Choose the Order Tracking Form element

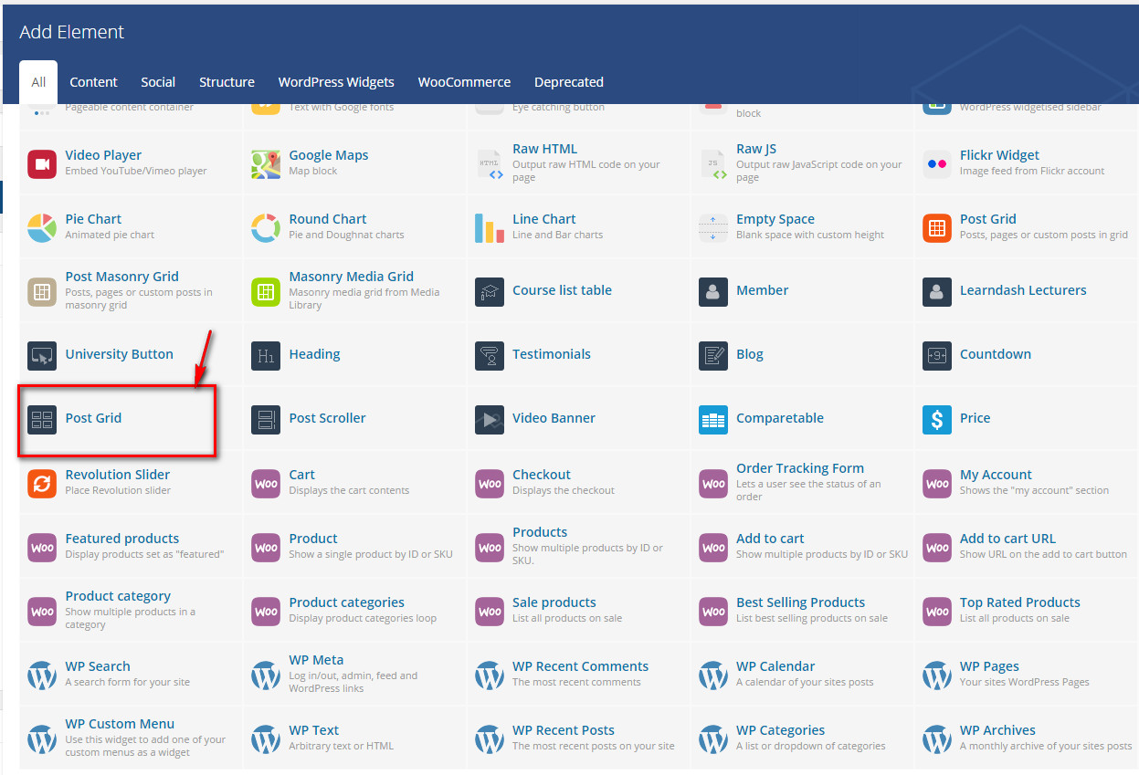click(799, 468)
